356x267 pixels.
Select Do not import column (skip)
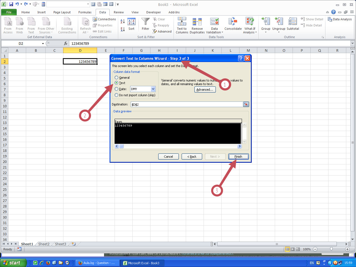coord(117,95)
